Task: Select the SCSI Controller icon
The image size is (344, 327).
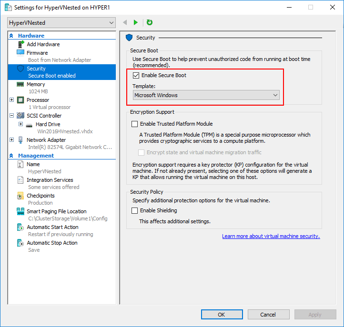Action: click(x=20, y=115)
